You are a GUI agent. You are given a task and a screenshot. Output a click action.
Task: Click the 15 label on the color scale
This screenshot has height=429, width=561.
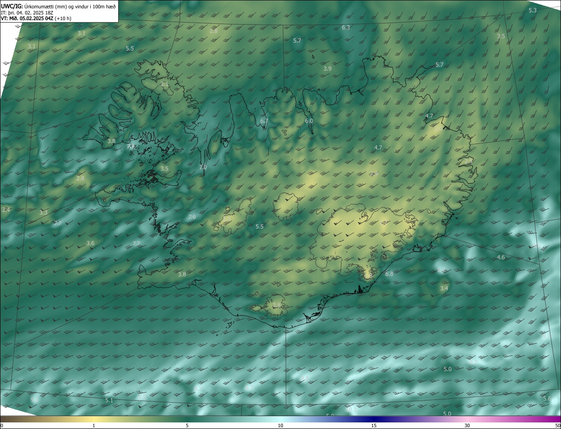click(374, 425)
